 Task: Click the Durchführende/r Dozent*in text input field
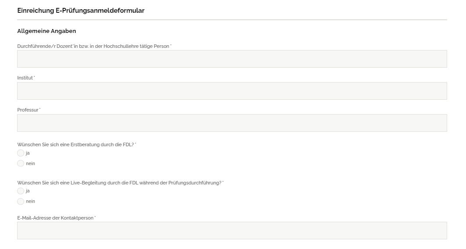click(232, 59)
